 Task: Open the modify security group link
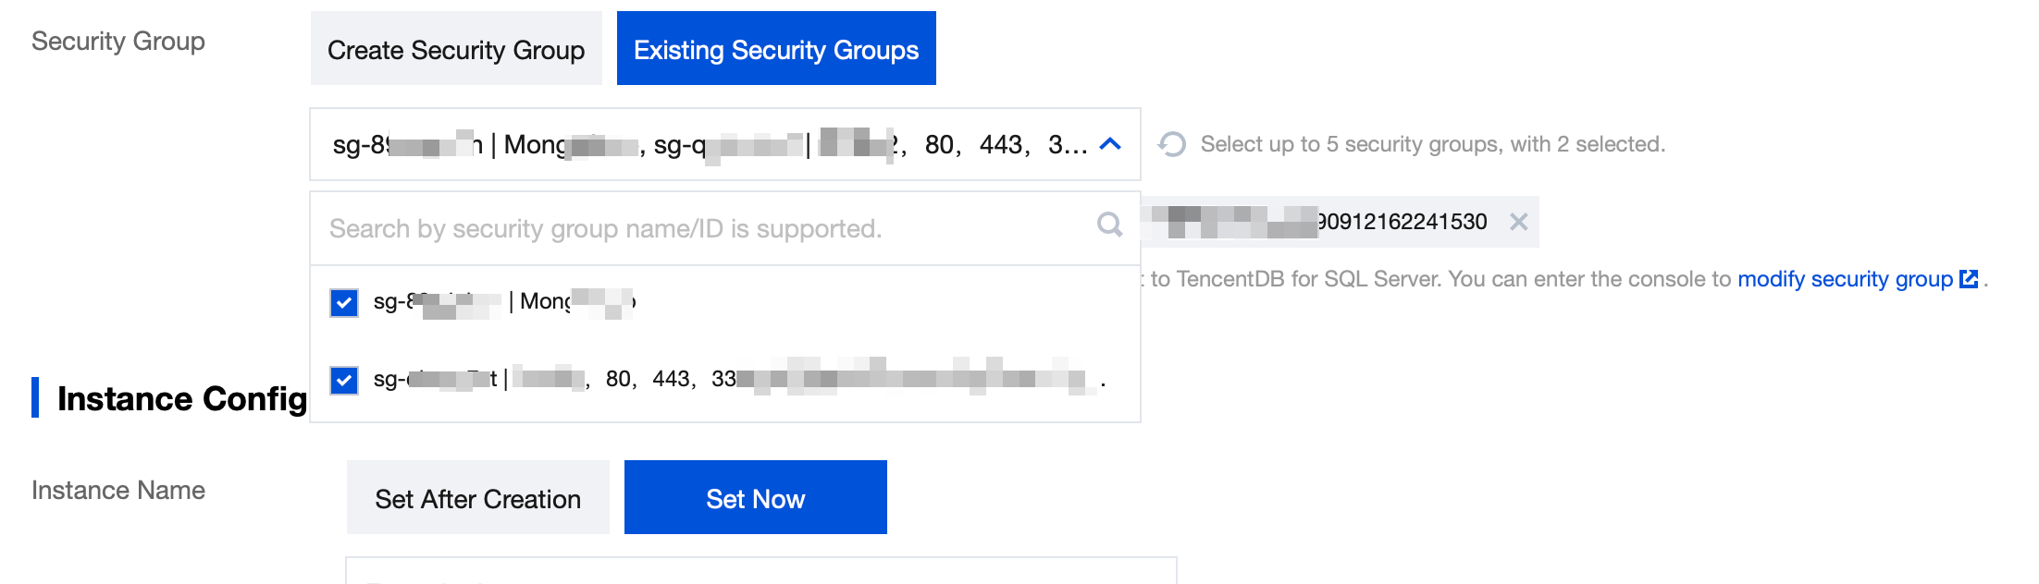click(x=1844, y=279)
